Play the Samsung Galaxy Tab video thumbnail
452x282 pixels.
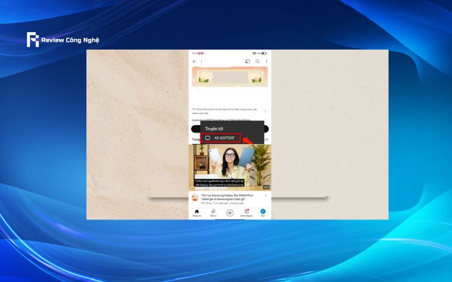[x=230, y=168]
